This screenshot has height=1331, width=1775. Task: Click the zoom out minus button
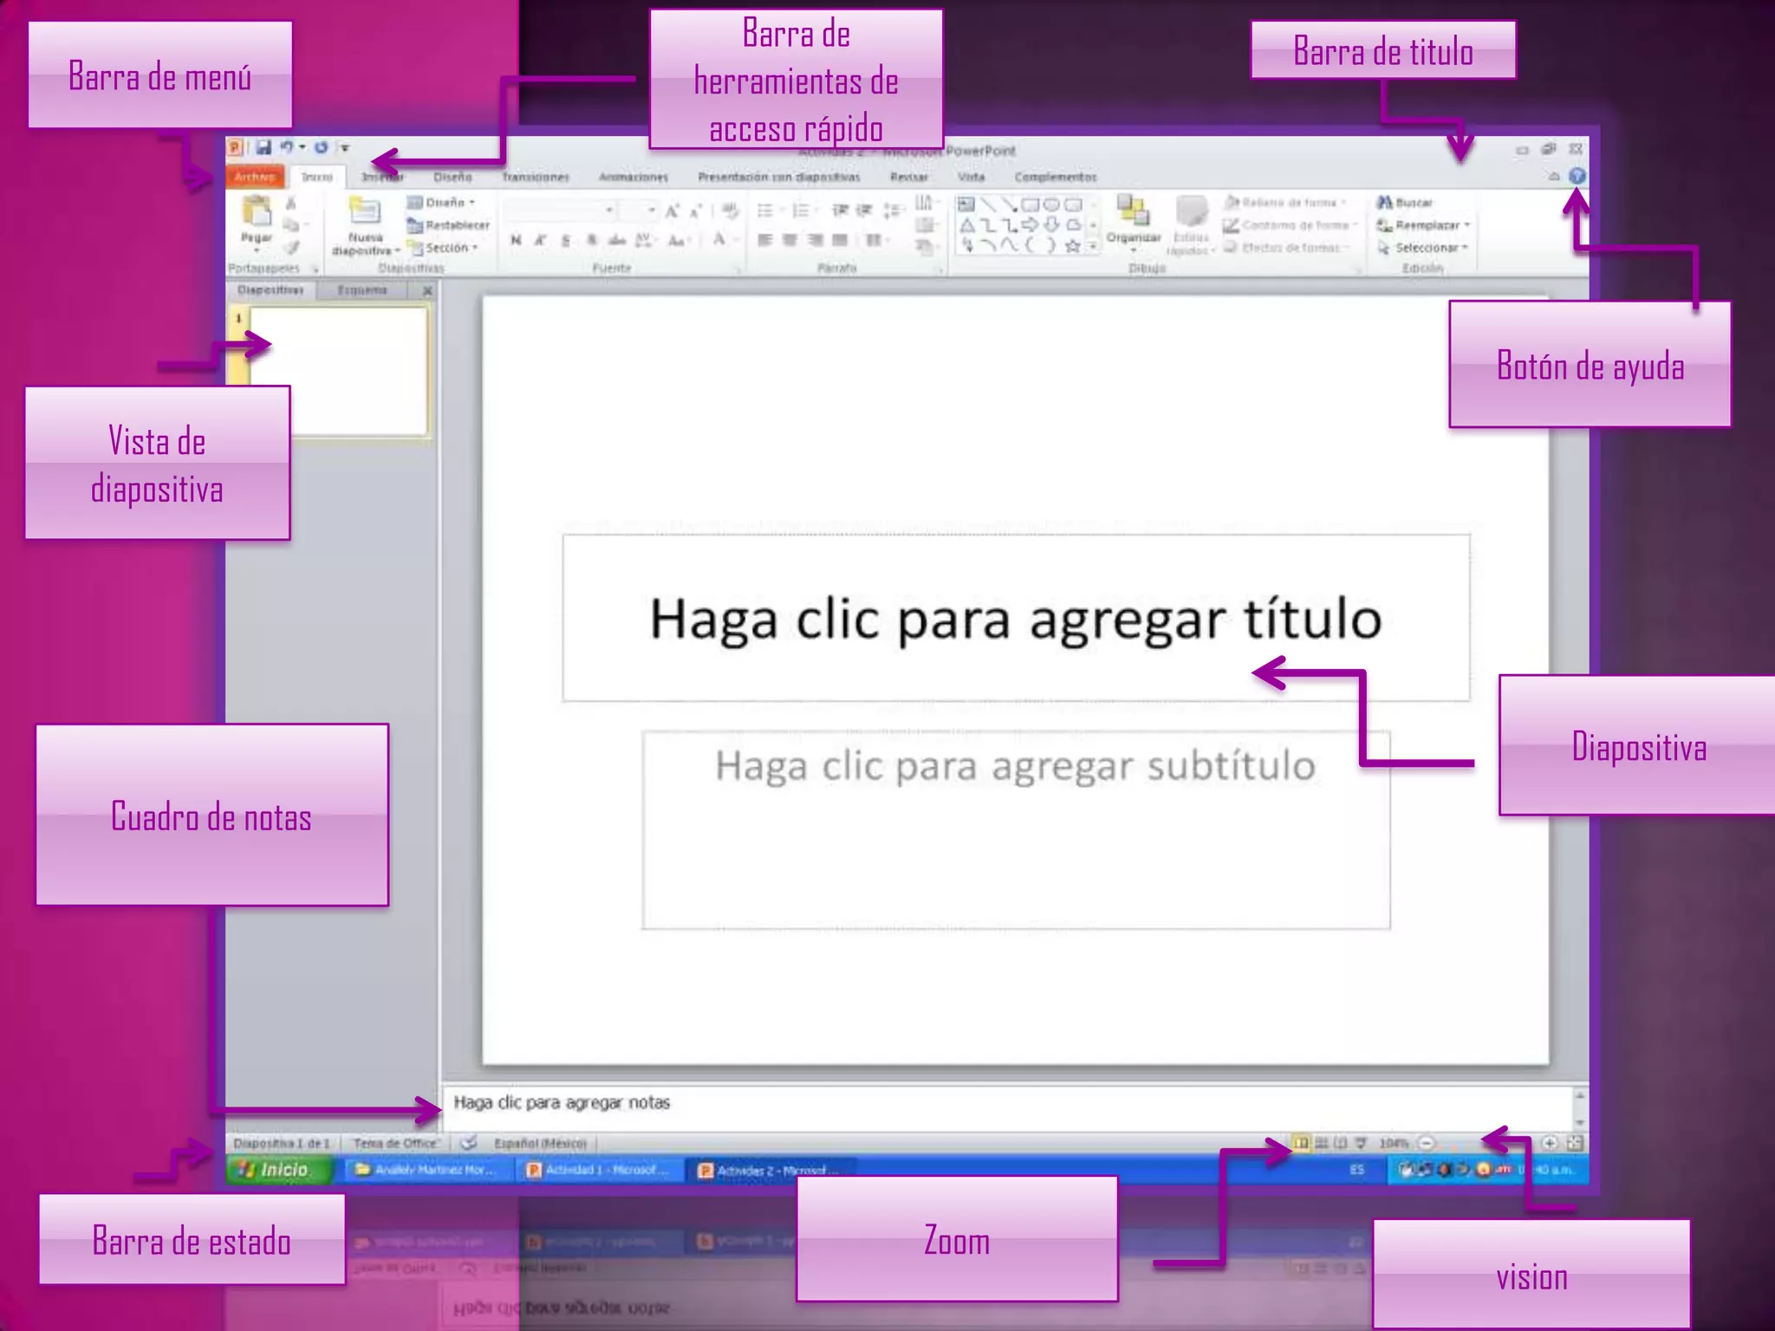coord(1427,1144)
